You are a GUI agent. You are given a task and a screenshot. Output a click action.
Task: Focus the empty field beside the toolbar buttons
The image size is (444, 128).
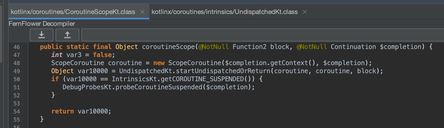point(262,35)
